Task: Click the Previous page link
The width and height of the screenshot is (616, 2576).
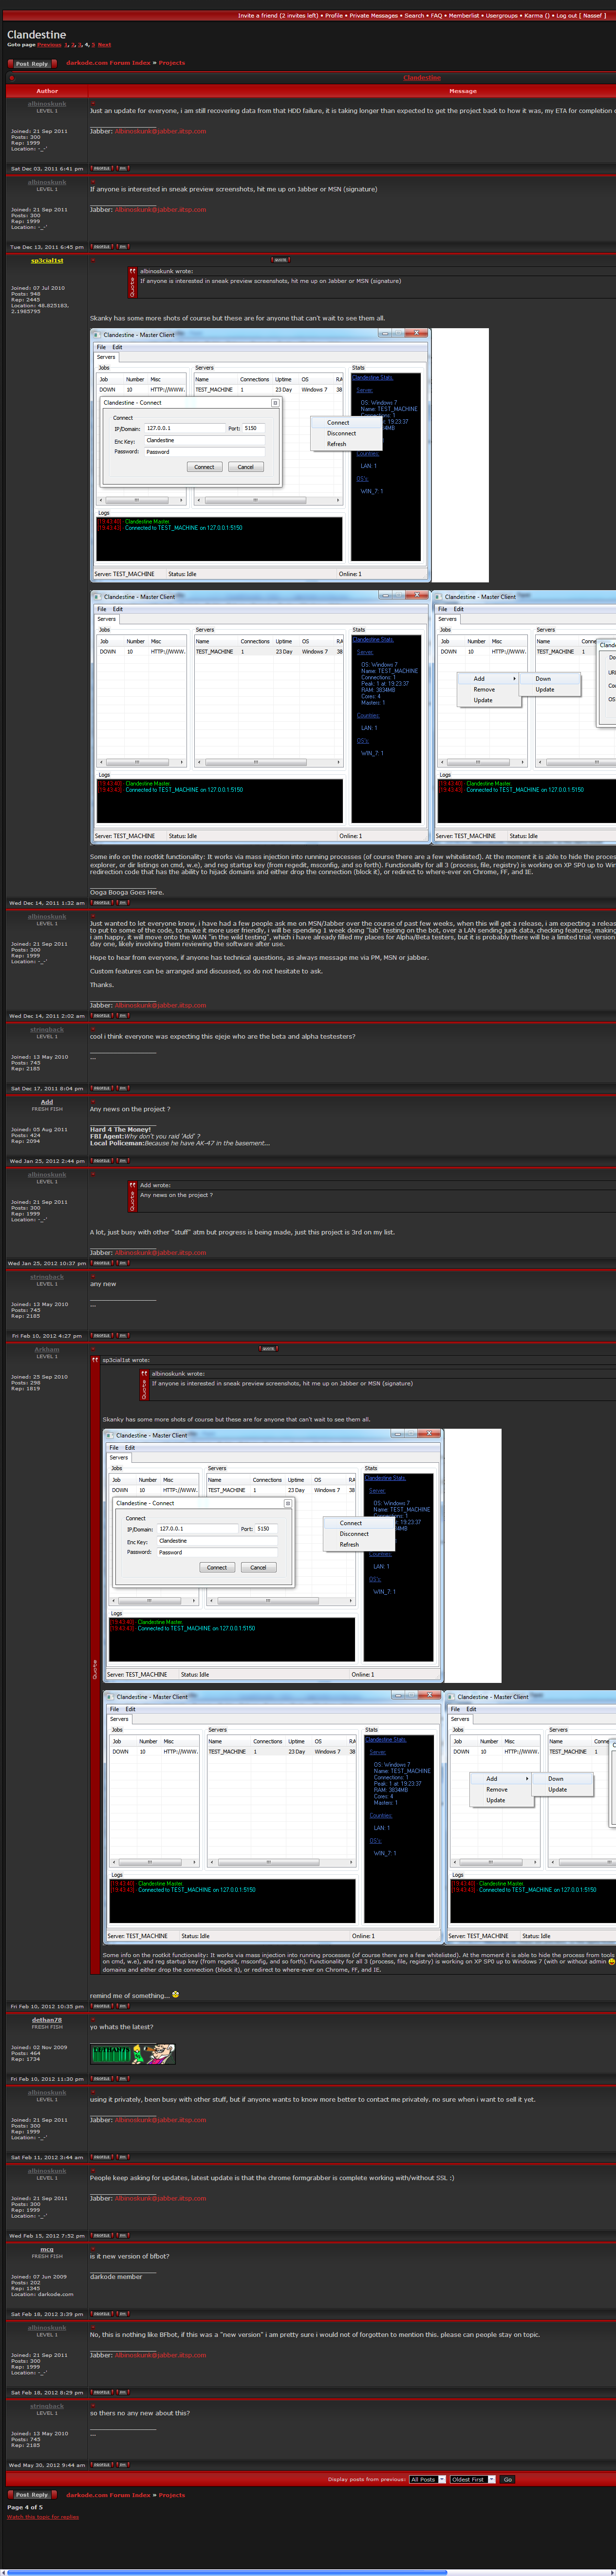Action: (x=49, y=45)
